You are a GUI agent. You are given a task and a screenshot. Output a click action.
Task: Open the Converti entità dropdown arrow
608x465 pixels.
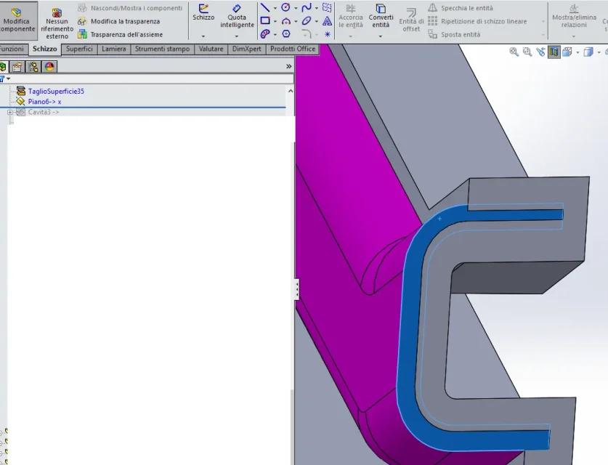(381, 36)
